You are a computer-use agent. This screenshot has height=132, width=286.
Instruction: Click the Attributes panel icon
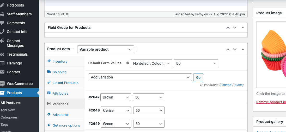(49, 93)
